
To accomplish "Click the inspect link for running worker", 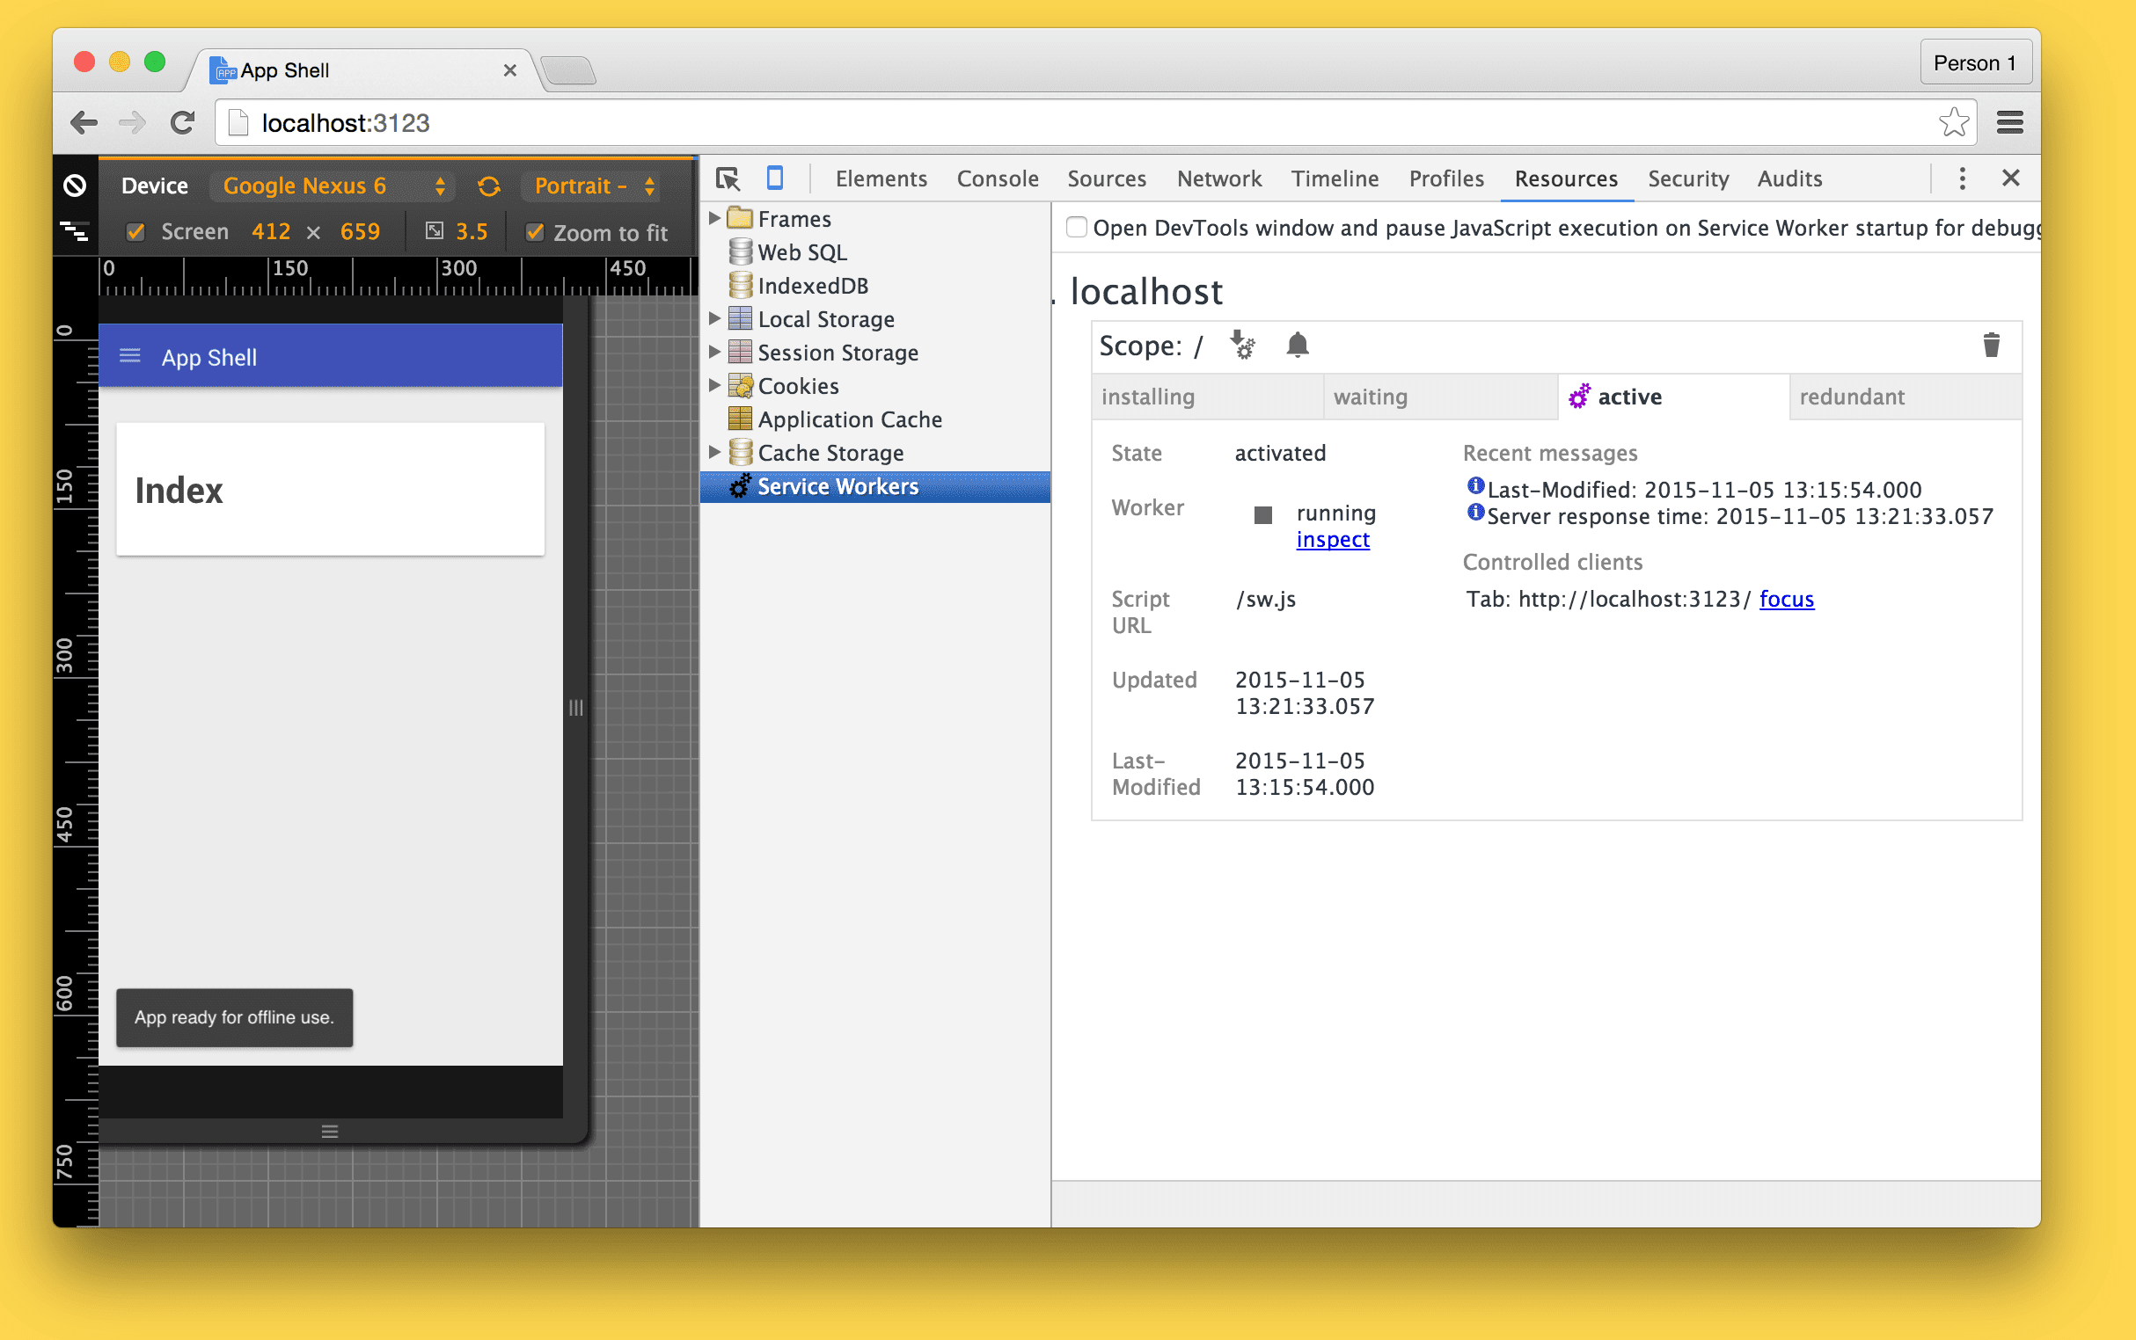I will click(x=1331, y=539).
